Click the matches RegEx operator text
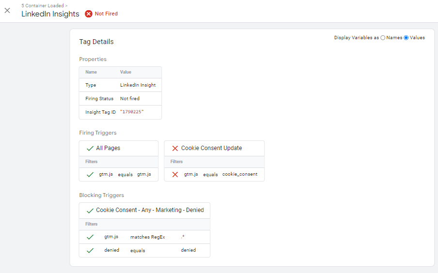The image size is (438, 273). click(x=147, y=237)
